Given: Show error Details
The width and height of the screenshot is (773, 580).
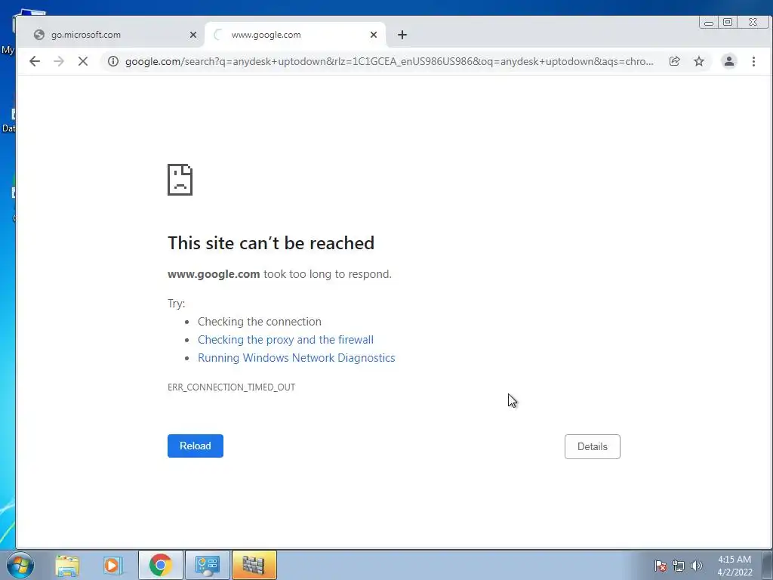Looking at the screenshot, I should [592, 446].
